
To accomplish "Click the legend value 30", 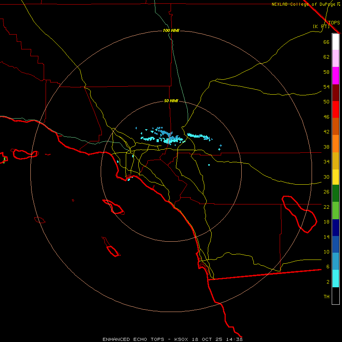I will tap(326, 177).
